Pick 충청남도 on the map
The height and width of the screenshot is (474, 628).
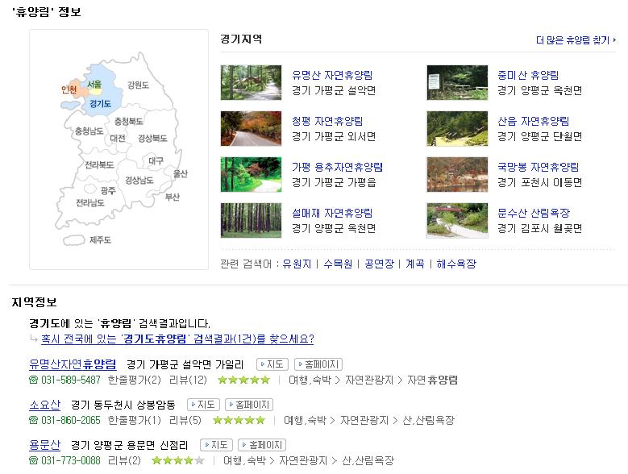pos(89,131)
